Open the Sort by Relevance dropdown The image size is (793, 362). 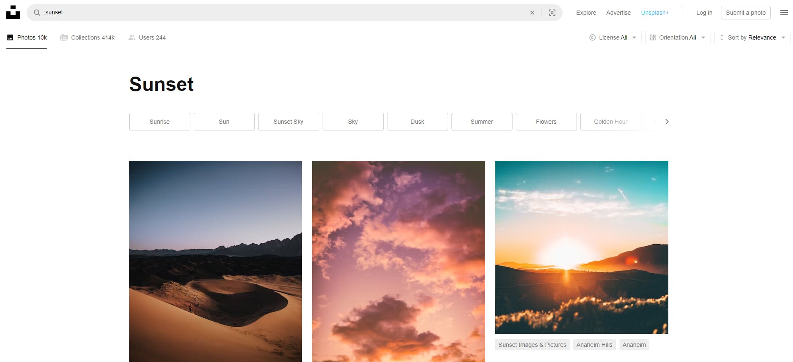[x=752, y=37]
